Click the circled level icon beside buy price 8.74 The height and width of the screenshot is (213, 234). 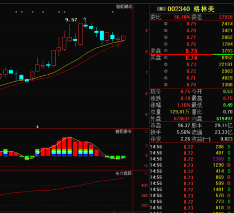(166, 57)
